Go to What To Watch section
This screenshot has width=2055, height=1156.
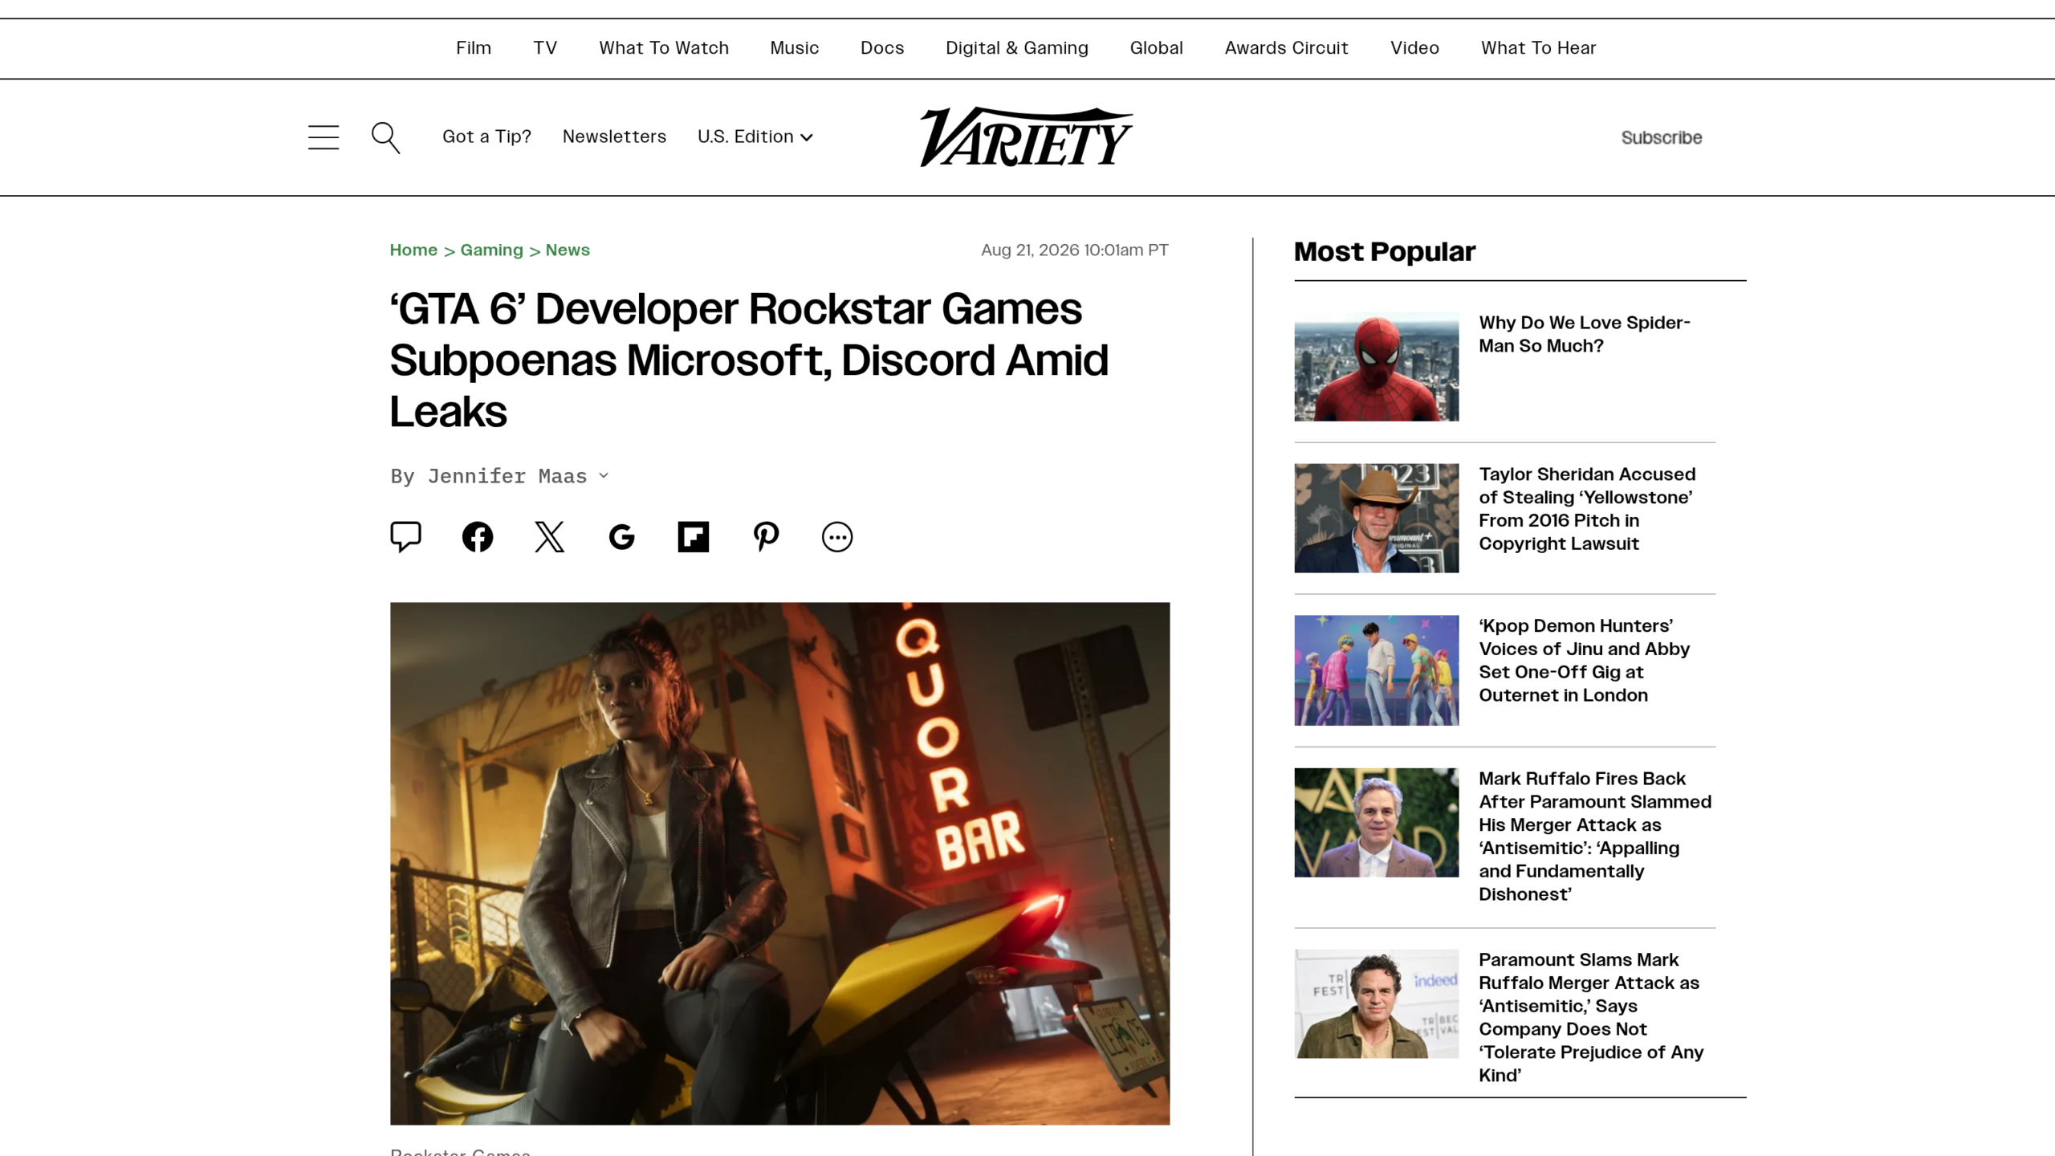coord(664,47)
